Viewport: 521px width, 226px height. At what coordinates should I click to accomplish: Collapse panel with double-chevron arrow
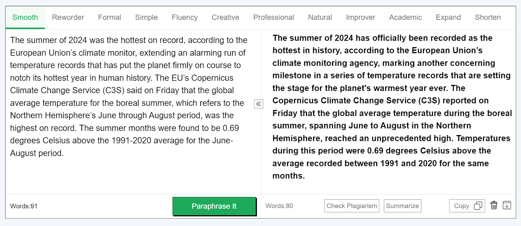pos(259,104)
